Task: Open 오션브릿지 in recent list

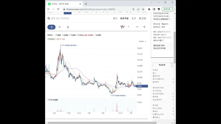Action: [x=157, y=100]
